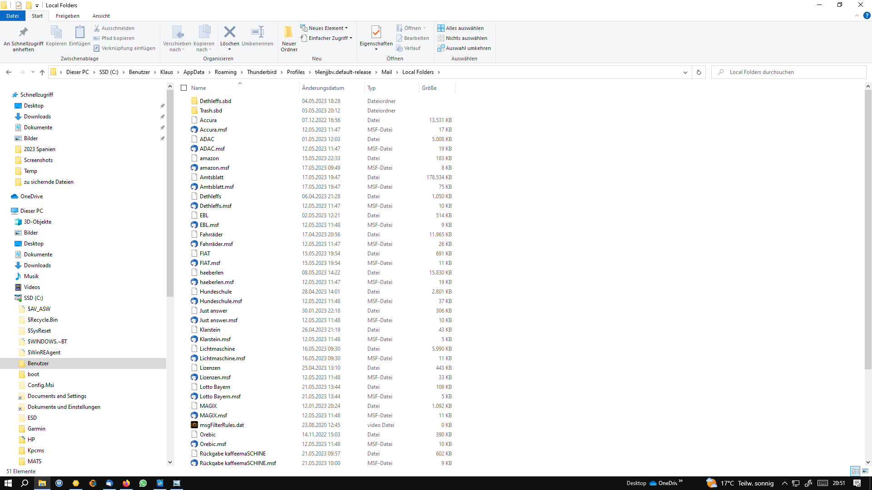872x490 pixels.
Task: Click the Neuer Ordner icon
Action: click(x=289, y=32)
